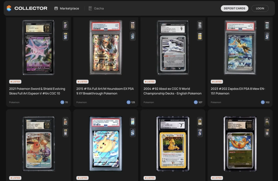Open the Charmander CGC 10 card image
The height and width of the screenshot is (181, 278).
click(x=240, y=144)
